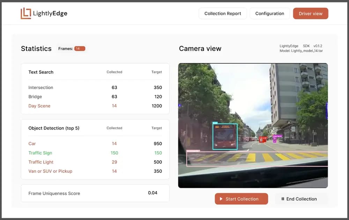Expand the Text Search panel
Image resolution: width=349 pixels, height=220 pixels.
tap(41, 72)
